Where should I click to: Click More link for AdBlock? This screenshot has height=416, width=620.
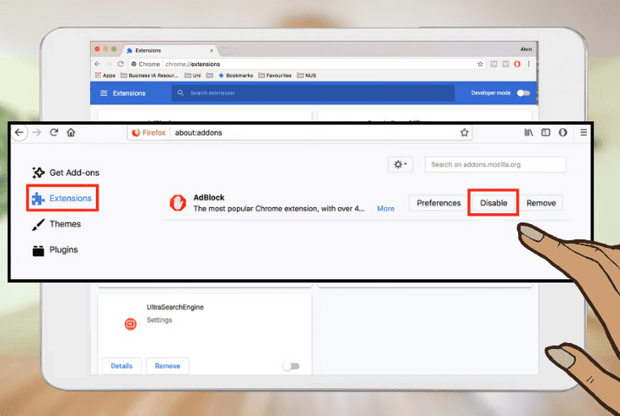(x=386, y=208)
